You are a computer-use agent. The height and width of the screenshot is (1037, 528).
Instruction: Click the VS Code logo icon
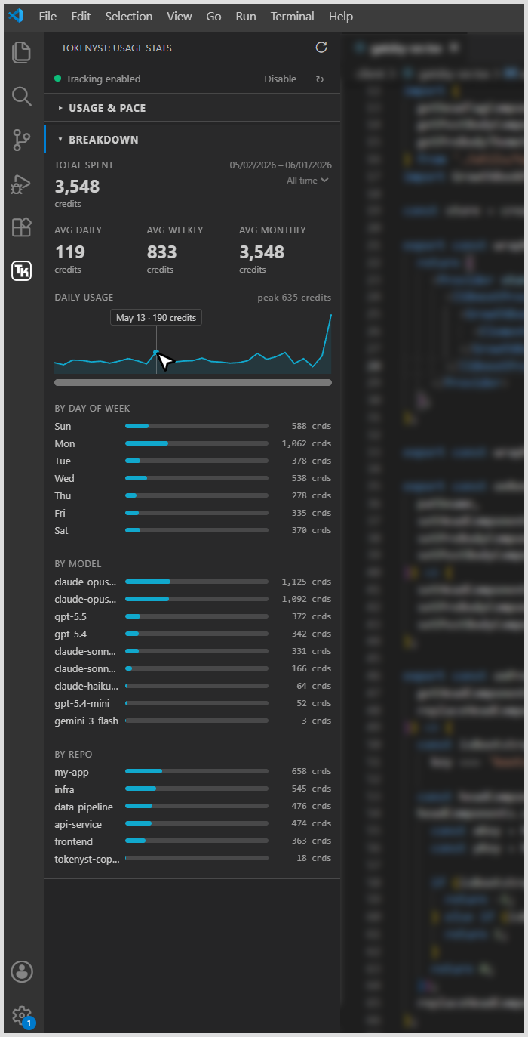click(x=16, y=16)
